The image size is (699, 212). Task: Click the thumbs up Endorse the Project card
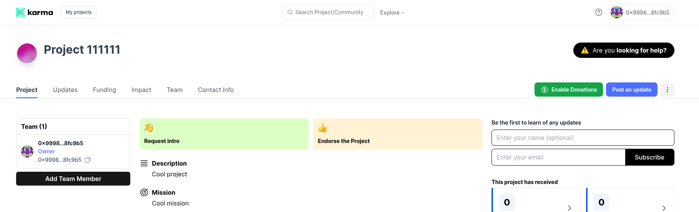click(x=397, y=134)
